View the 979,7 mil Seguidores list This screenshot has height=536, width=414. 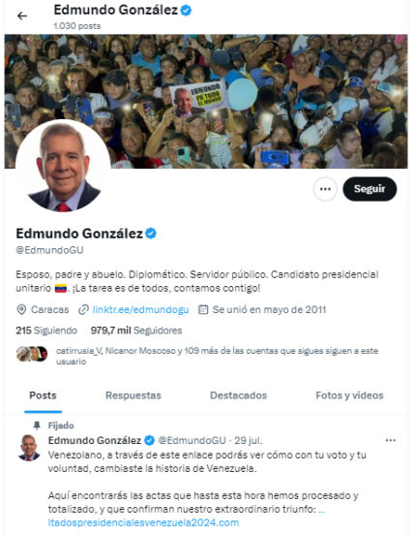click(x=136, y=331)
